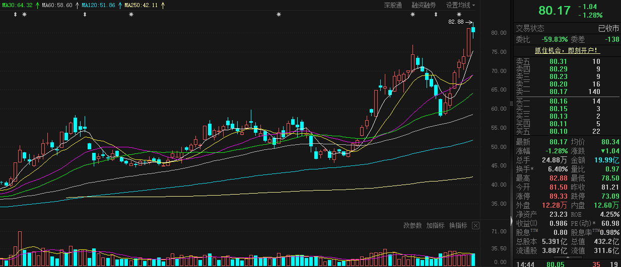Click the 均价 value 80.34

point(610,142)
